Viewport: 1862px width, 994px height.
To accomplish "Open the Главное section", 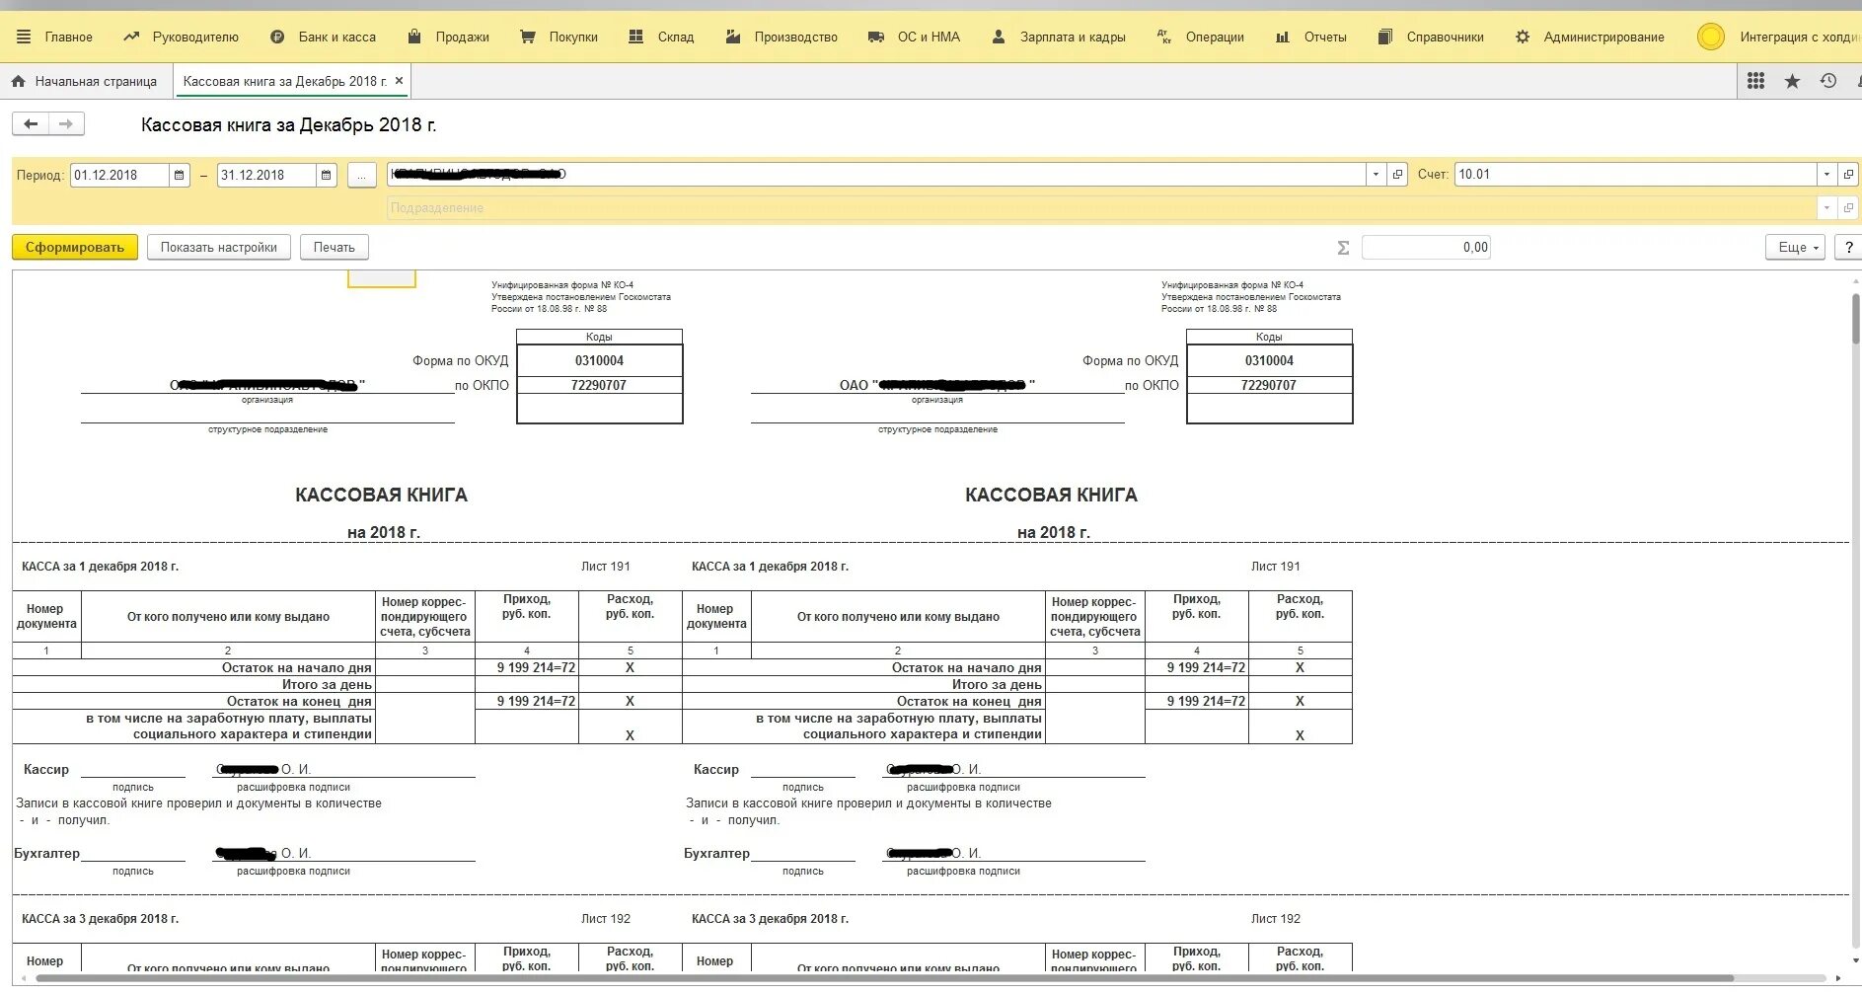I will click(69, 37).
